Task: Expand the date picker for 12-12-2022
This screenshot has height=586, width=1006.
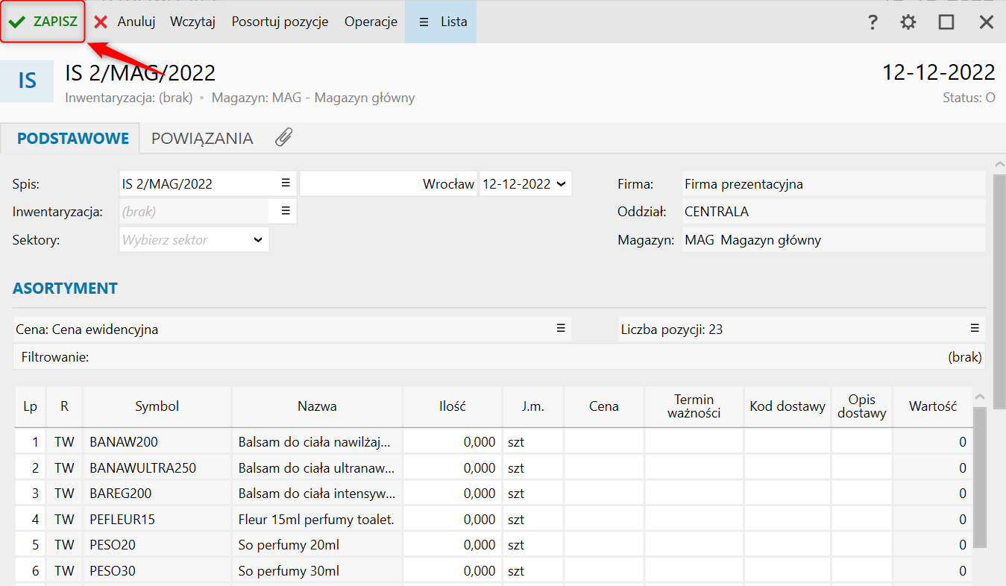Action: pos(561,183)
